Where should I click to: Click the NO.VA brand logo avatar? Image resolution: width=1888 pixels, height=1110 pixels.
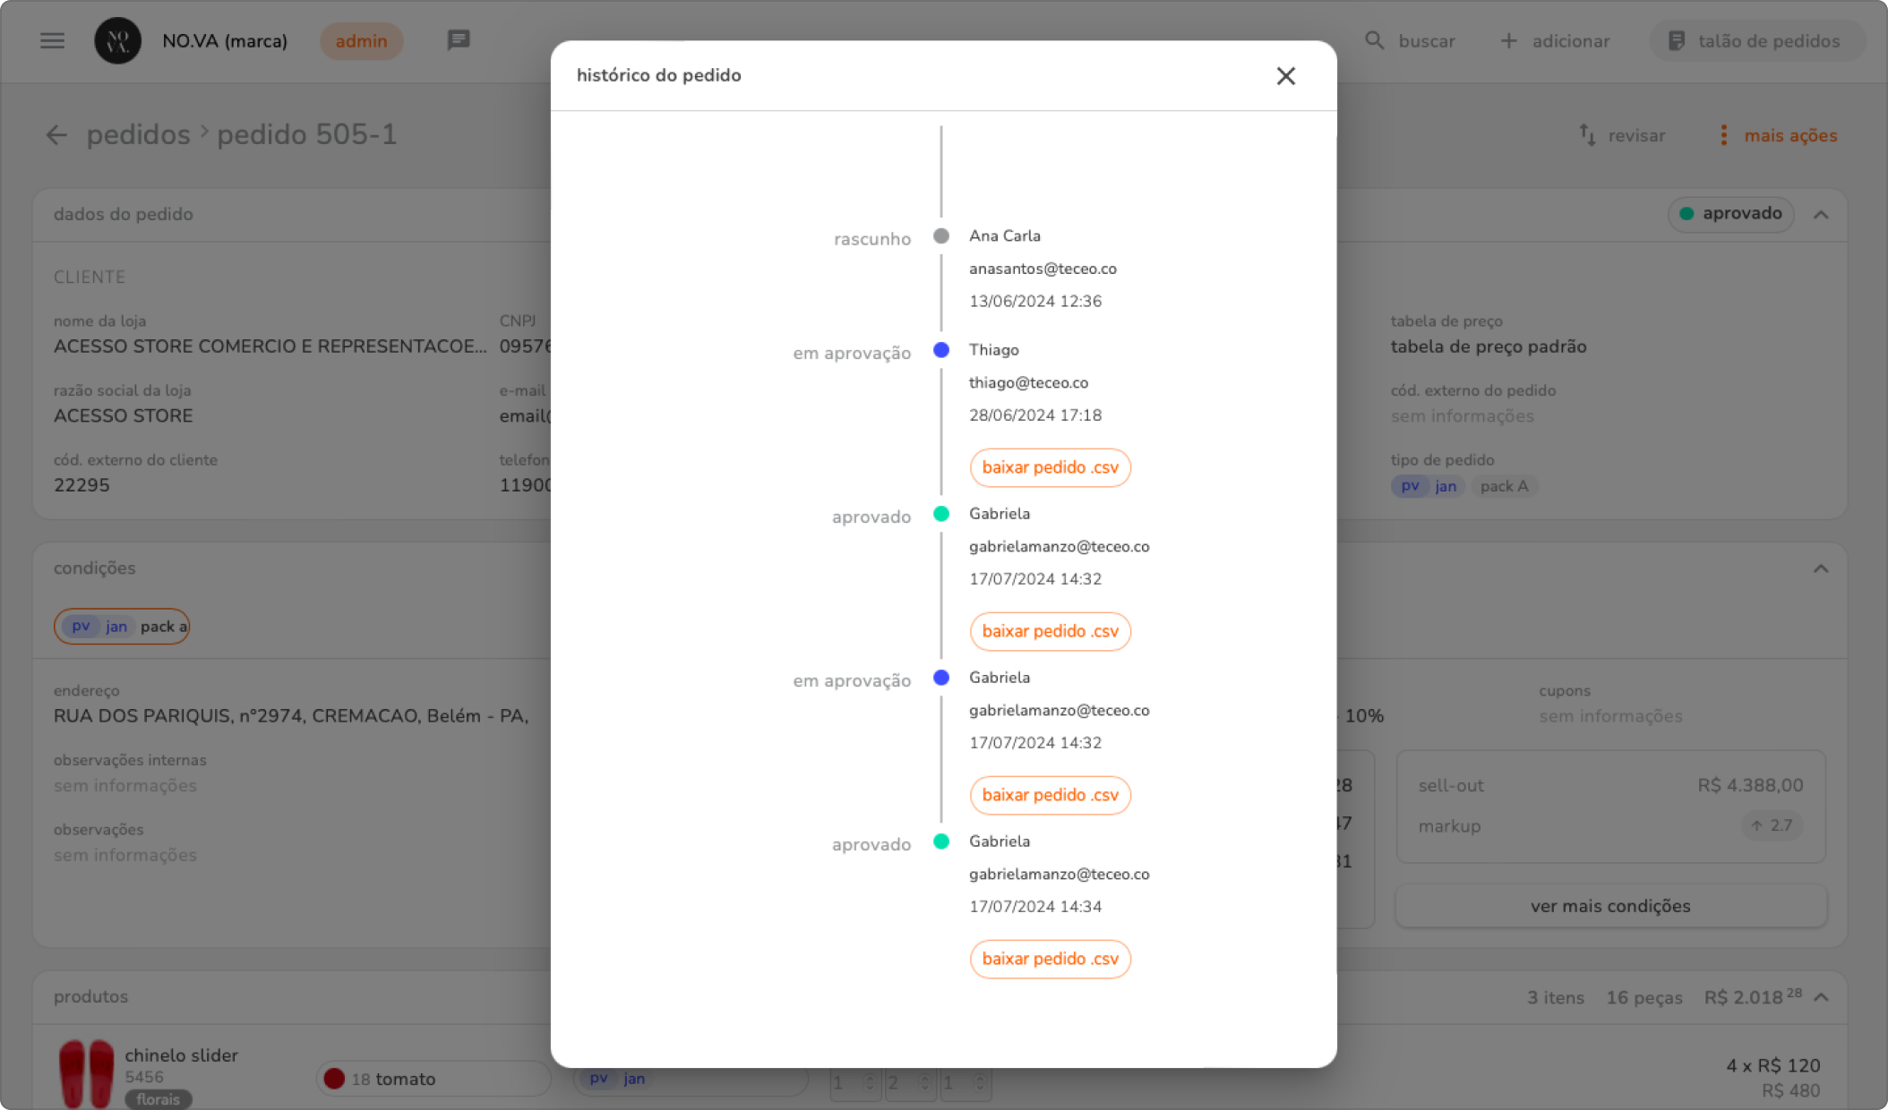[x=117, y=41]
